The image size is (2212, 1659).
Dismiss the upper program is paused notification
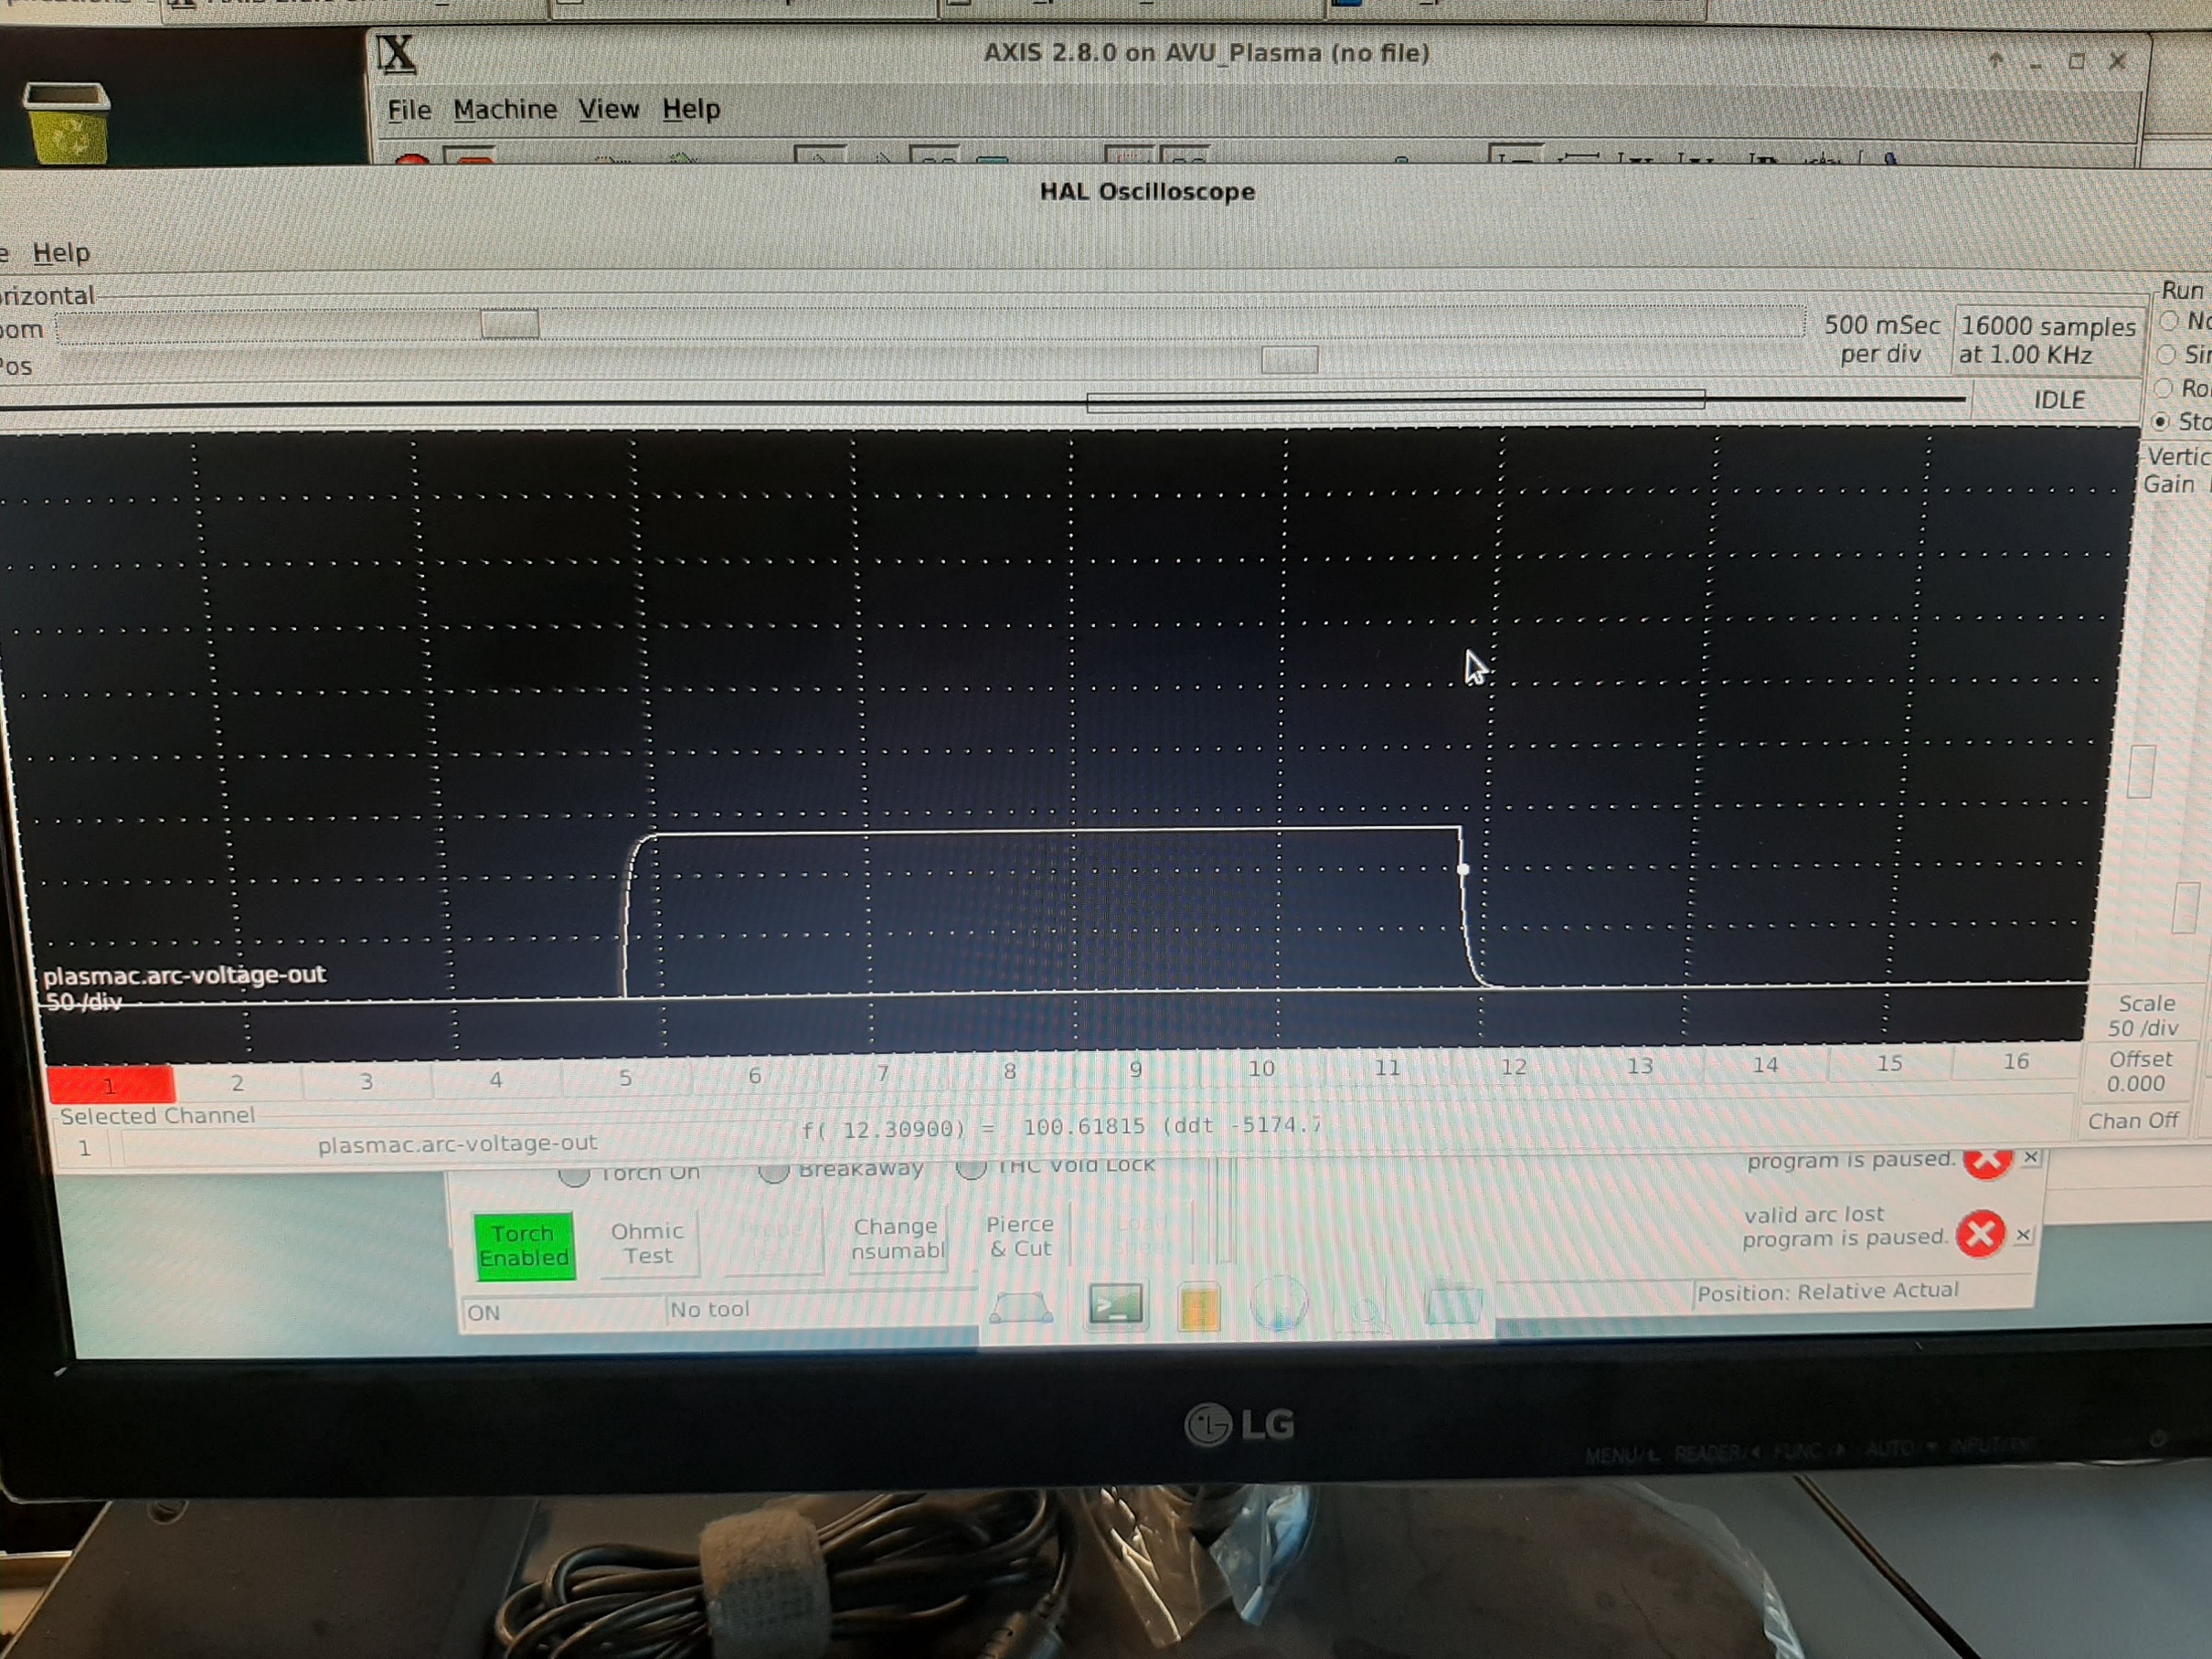(x=2031, y=1157)
